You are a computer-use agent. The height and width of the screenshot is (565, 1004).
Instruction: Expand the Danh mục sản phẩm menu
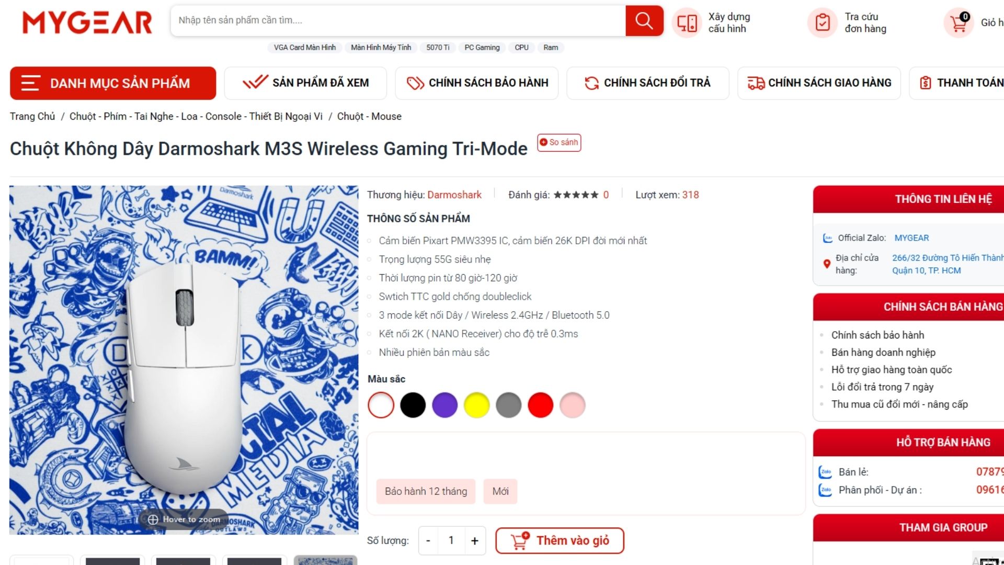(x=113, y=83)
